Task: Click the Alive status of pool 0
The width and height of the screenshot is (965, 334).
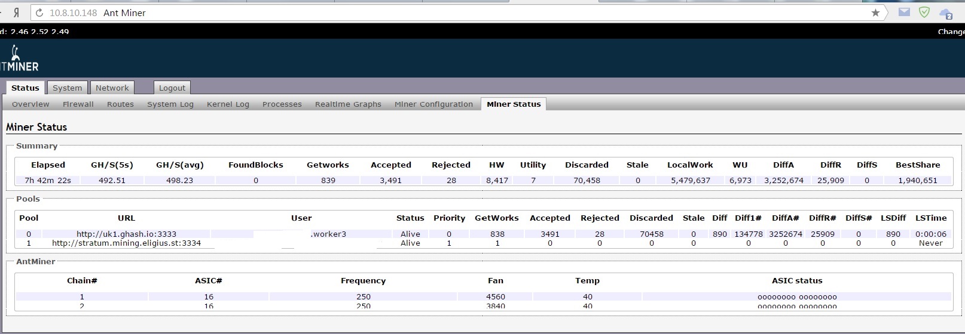Action: tap(410, 234)
